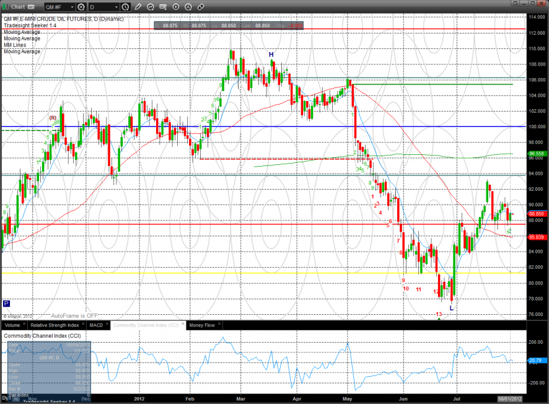Click the green link indicator beside Chart title
This screenshot has height=404, width=549.
[x=4, y=7]
